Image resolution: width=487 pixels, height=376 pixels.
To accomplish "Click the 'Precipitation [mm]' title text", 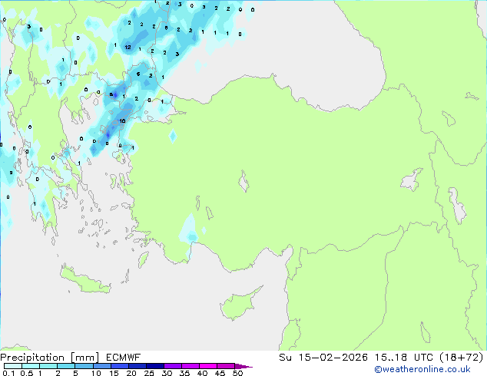I will click(x=50, y=358).
